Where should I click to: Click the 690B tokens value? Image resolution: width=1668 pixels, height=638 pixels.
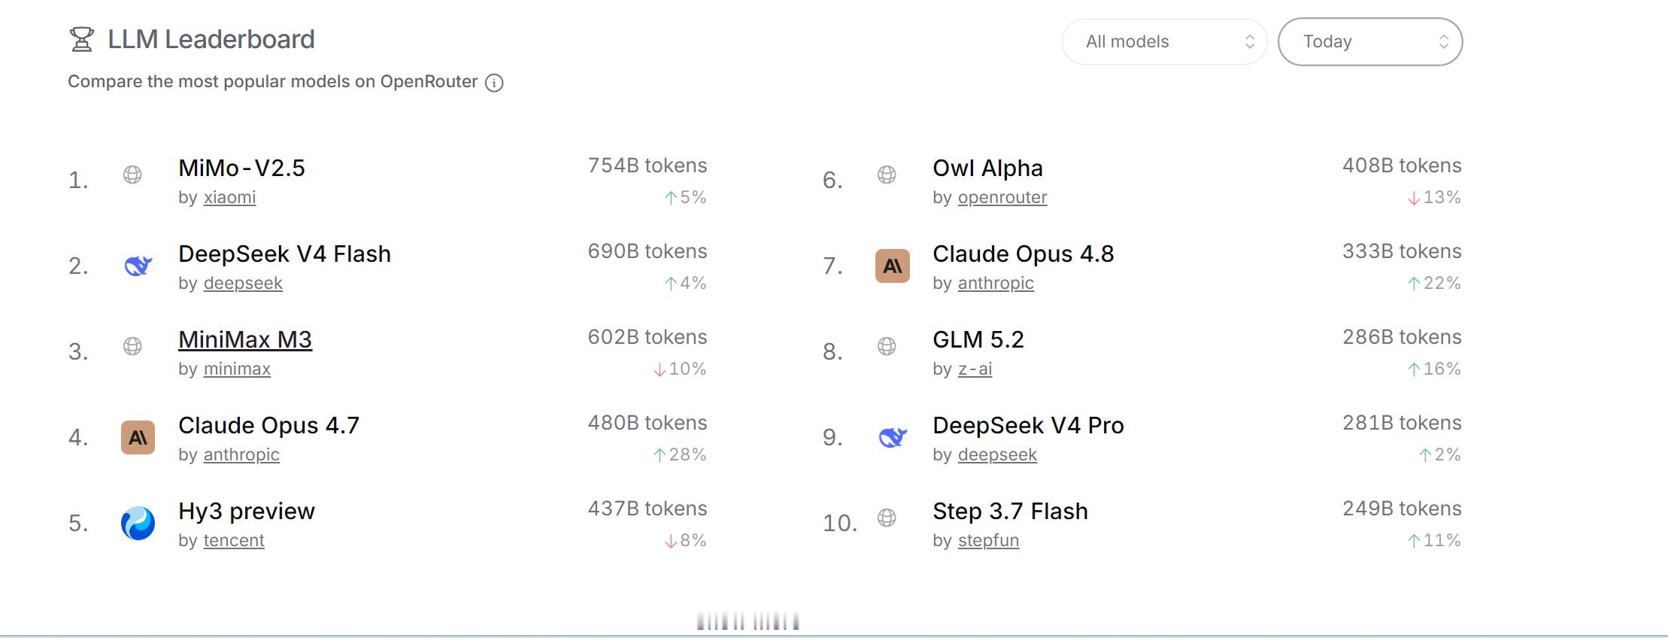coord(647,251)
